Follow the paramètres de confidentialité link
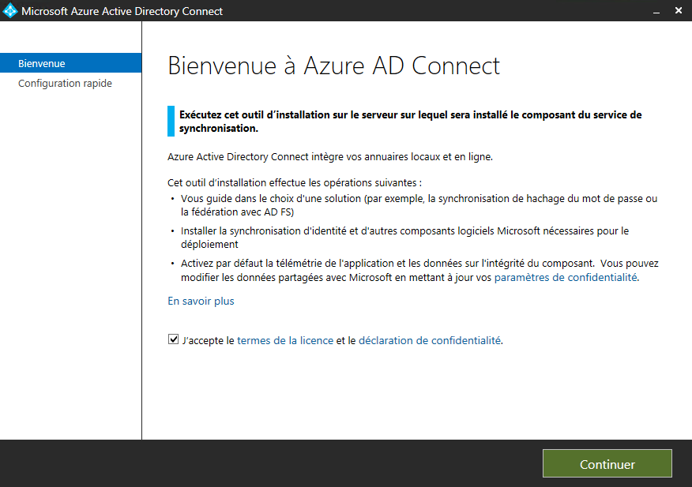692x487 pixels. 566,278
